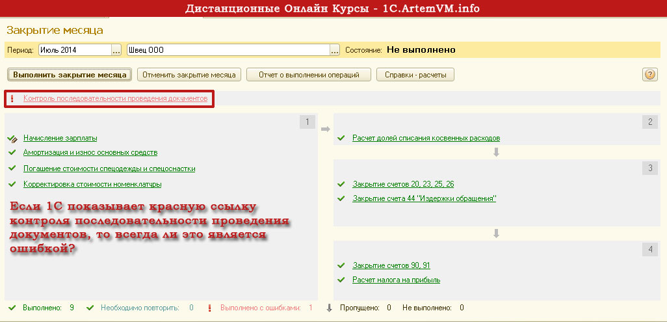The image size is (667, 322).
Task: Open the period selector ellipsis next to Июль 2014
Action: (116, 50)
